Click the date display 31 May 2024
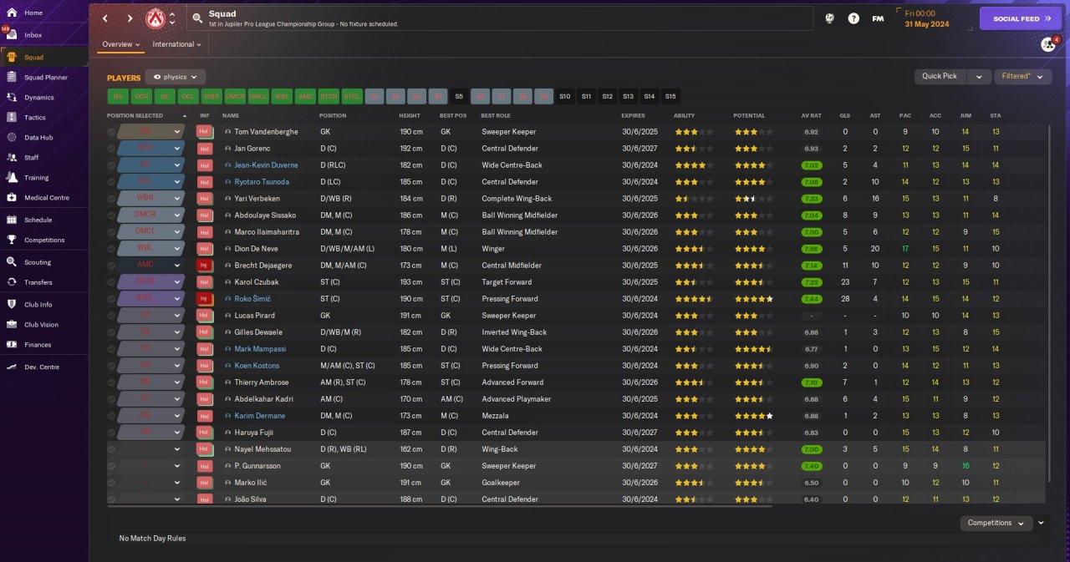 928,23
